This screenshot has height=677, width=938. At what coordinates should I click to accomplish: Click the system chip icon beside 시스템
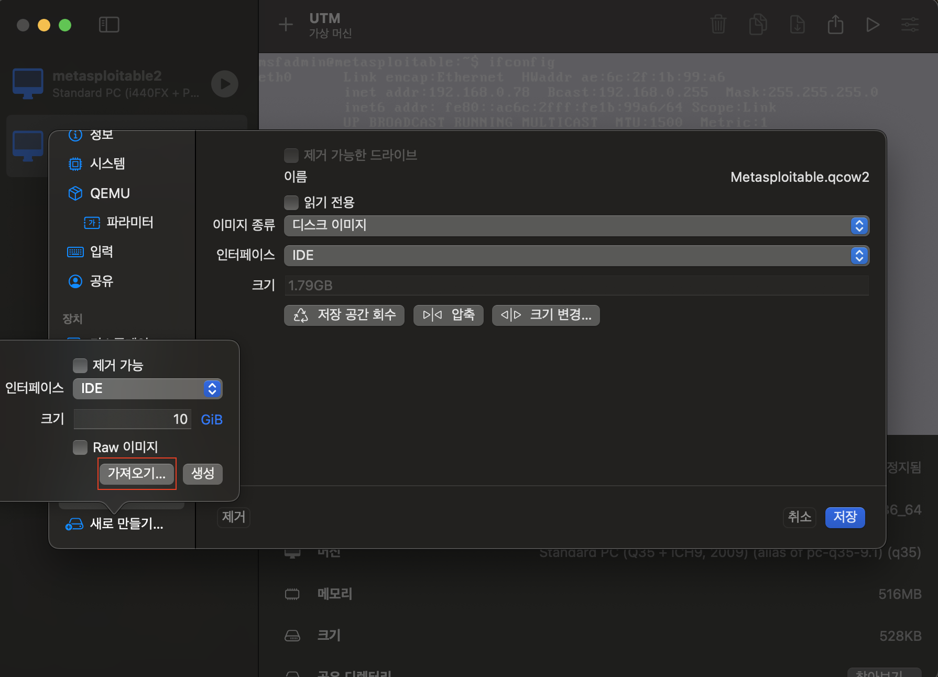[75, 164]
